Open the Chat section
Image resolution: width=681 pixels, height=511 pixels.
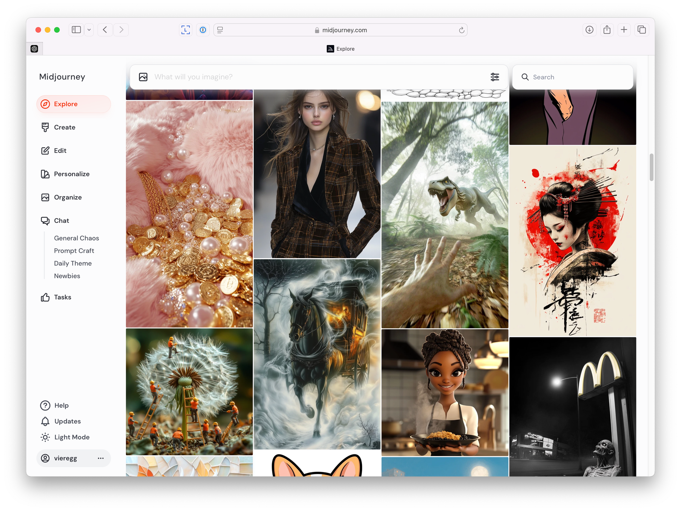(61, 220)
